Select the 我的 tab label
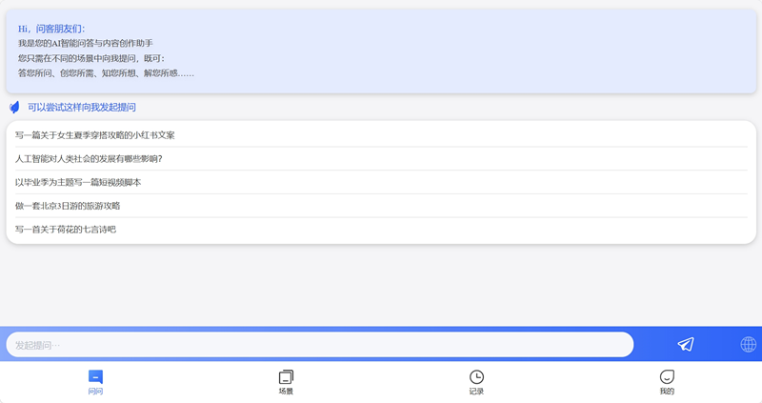The image size is (762, 403). tap(667, 392)
